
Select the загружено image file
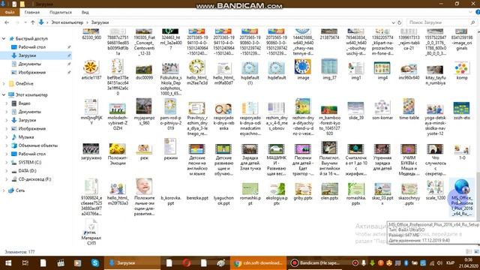point(91,151)
